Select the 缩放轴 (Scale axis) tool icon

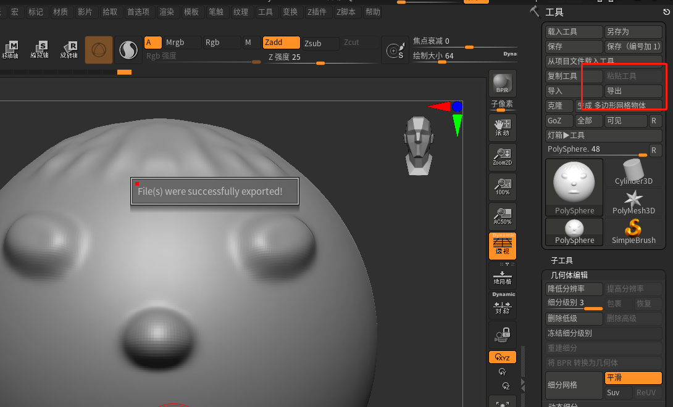point(40,49)
